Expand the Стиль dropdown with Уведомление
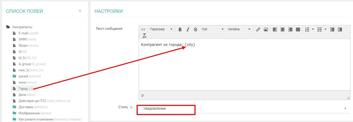 [345, 109]
